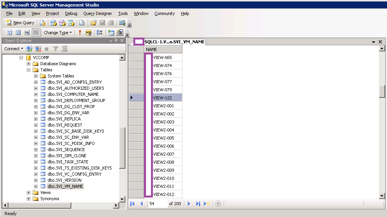
Task: Toggle the Show SQL Pane icon
Action: [27, 33]
